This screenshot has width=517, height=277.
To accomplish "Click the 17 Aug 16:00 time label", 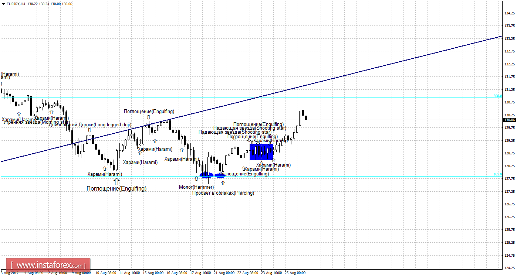I will click(x=201, y=273).
